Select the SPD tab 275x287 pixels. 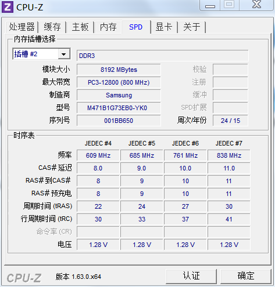click(x=136, y=27)
